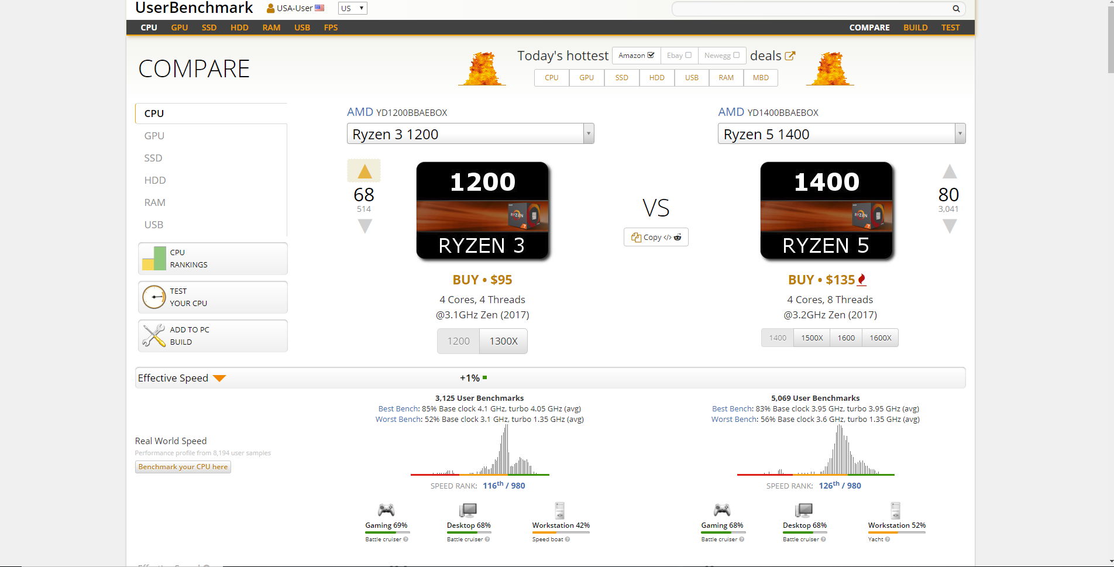The width and height of the screenshot is (1114, 567).
Task: Open Ryzen 5 Worst Bench link
Action: 734,419
